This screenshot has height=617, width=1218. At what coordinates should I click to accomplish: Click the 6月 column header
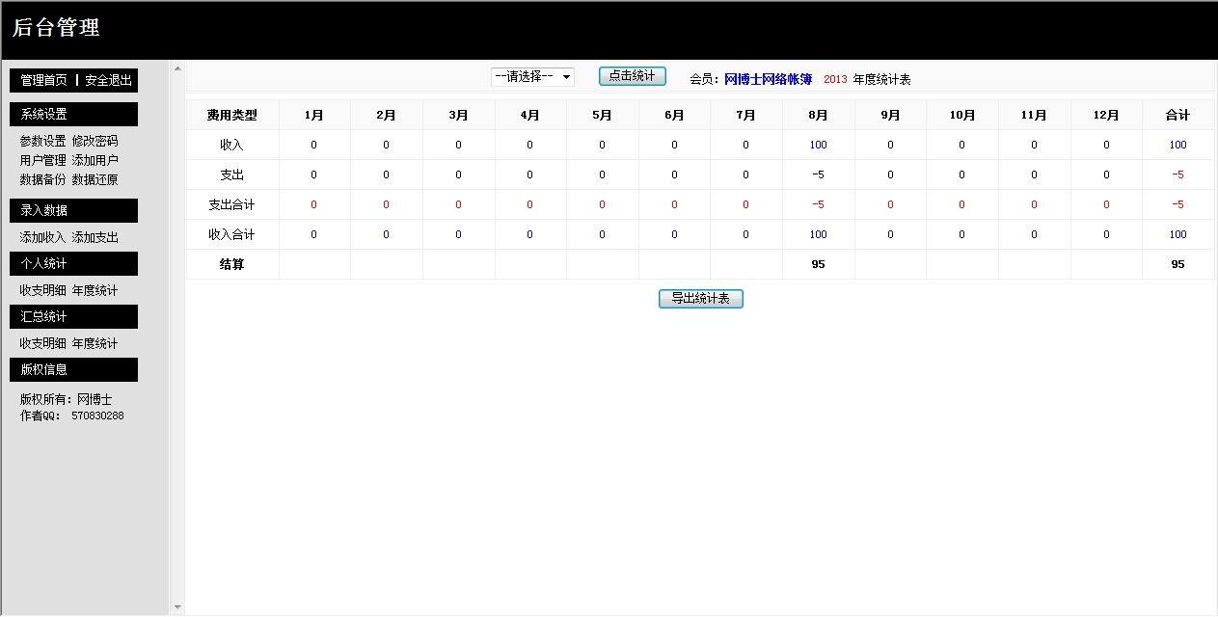[674, 115]
